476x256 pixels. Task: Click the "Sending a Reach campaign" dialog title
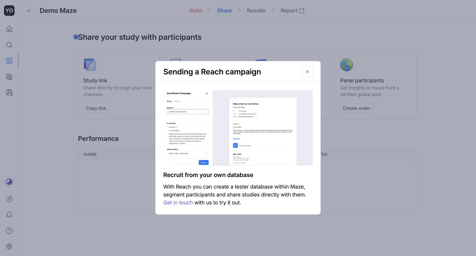tap(212, 72)
